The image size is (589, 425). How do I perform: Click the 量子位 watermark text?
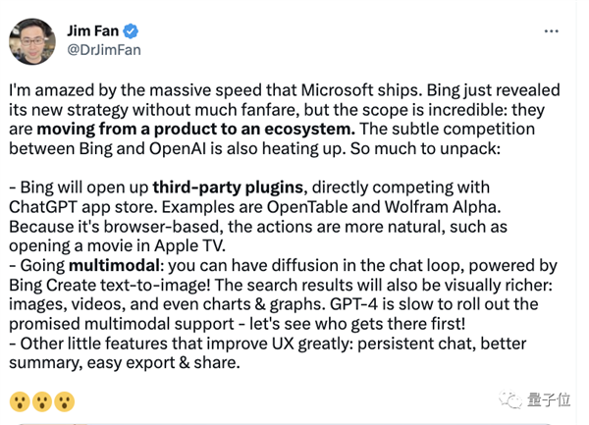click(549, 398)
